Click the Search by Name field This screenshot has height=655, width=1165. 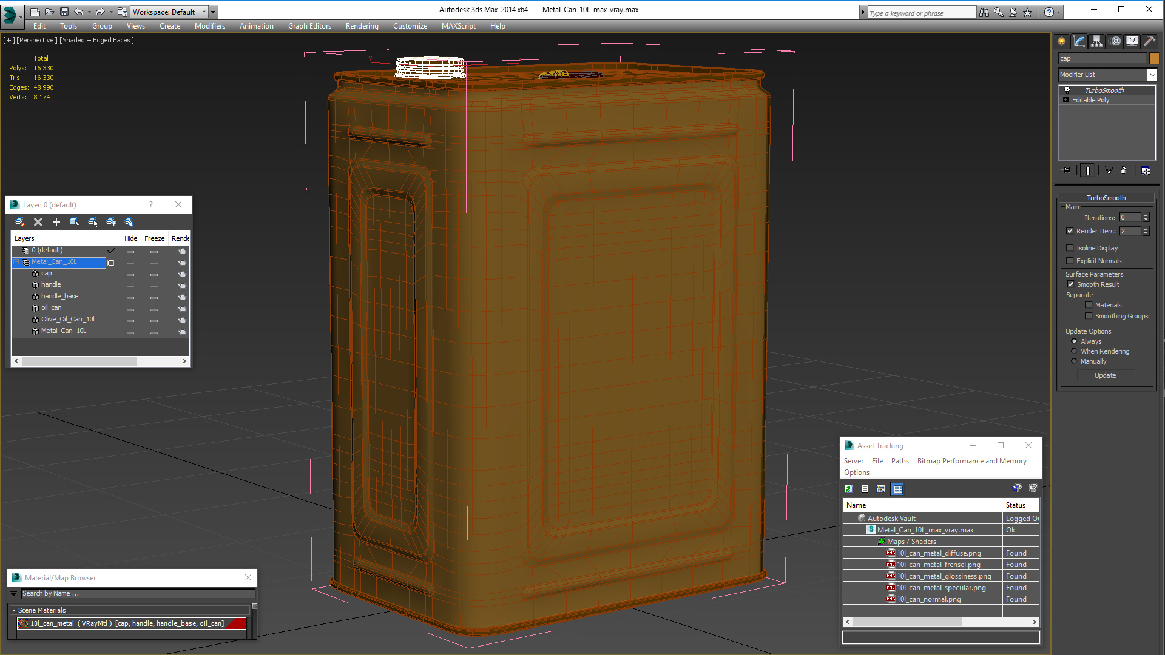click(x=138, y=593)
